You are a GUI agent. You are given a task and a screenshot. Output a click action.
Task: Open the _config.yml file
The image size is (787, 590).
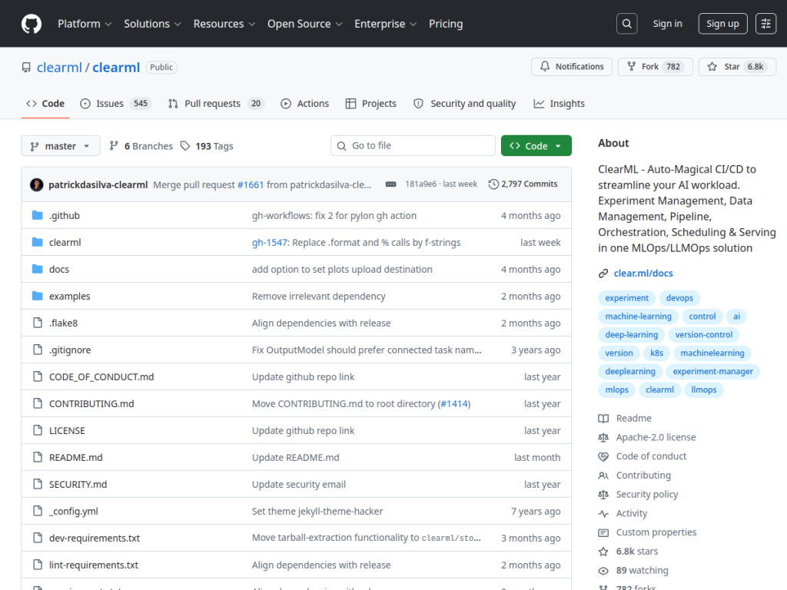pyautogui.click(x=73, y=511)
